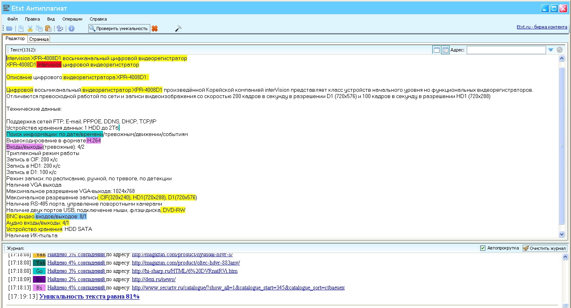Click the Etxt Антиплагиат title bar icon
Image resolution: width=571 pixels, height=308 pixels.
coord(6,8)
